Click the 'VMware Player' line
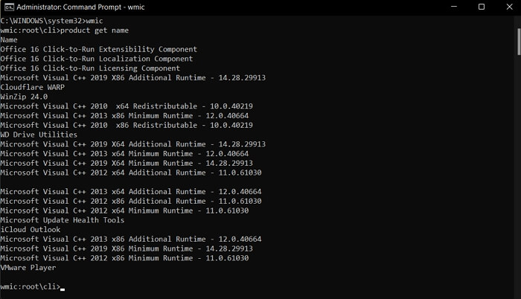The image size is (521, 299). tap(28, 268)
